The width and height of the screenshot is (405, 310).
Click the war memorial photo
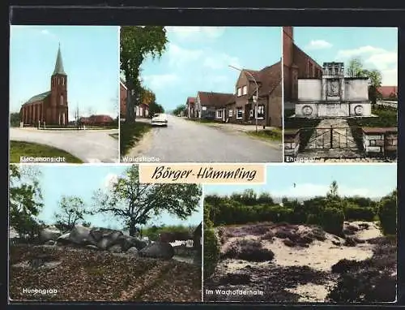tap(340, 94)
